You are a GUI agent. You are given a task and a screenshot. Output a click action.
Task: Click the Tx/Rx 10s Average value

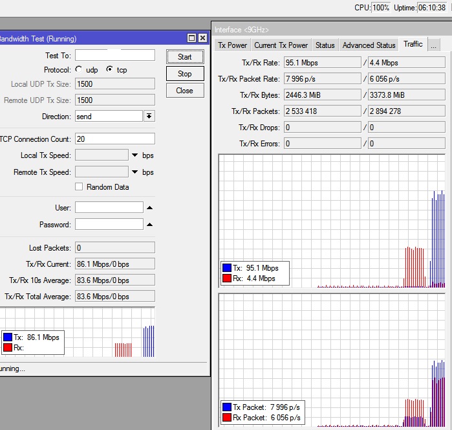[115, 280]
